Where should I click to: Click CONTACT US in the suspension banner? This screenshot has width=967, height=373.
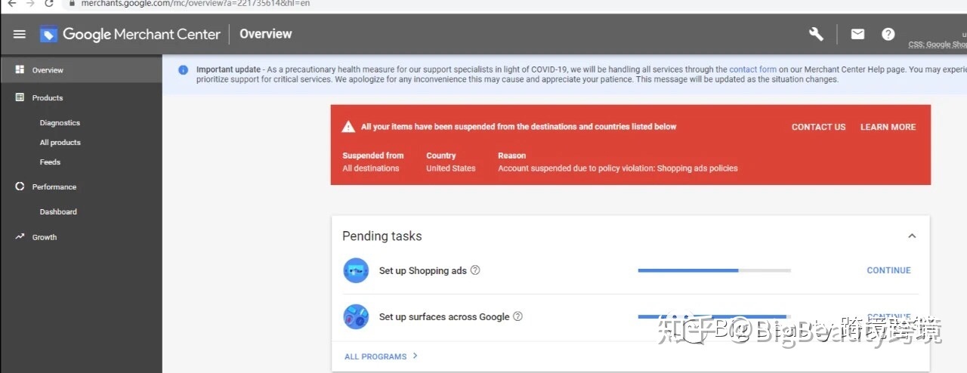818,127
